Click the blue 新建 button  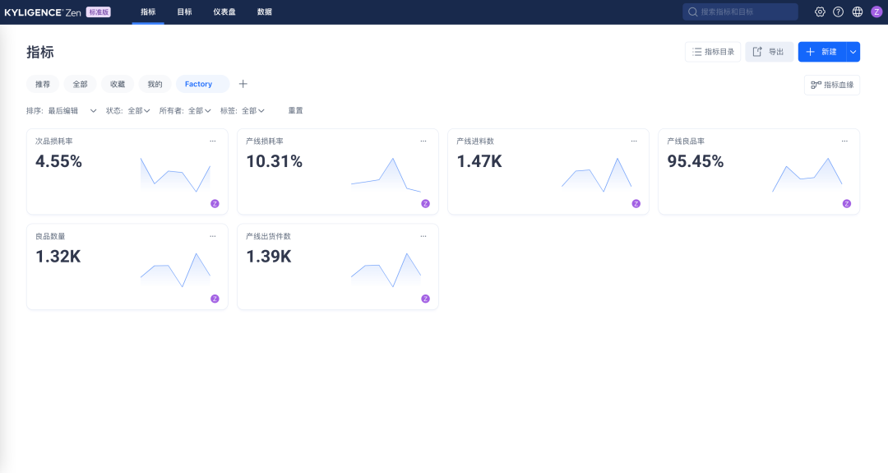tap(822, 52)
